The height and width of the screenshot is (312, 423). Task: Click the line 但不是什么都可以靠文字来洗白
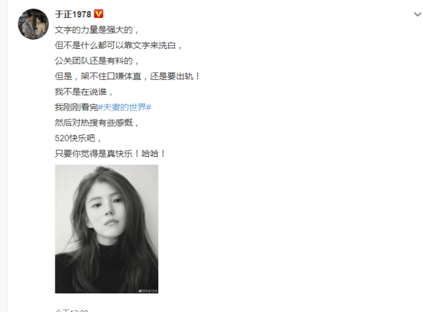click(x=119, y=45)
